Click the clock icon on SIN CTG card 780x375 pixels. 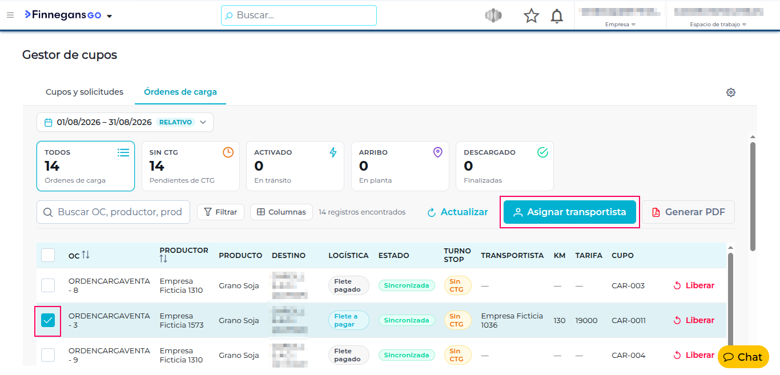coord(228,152)
